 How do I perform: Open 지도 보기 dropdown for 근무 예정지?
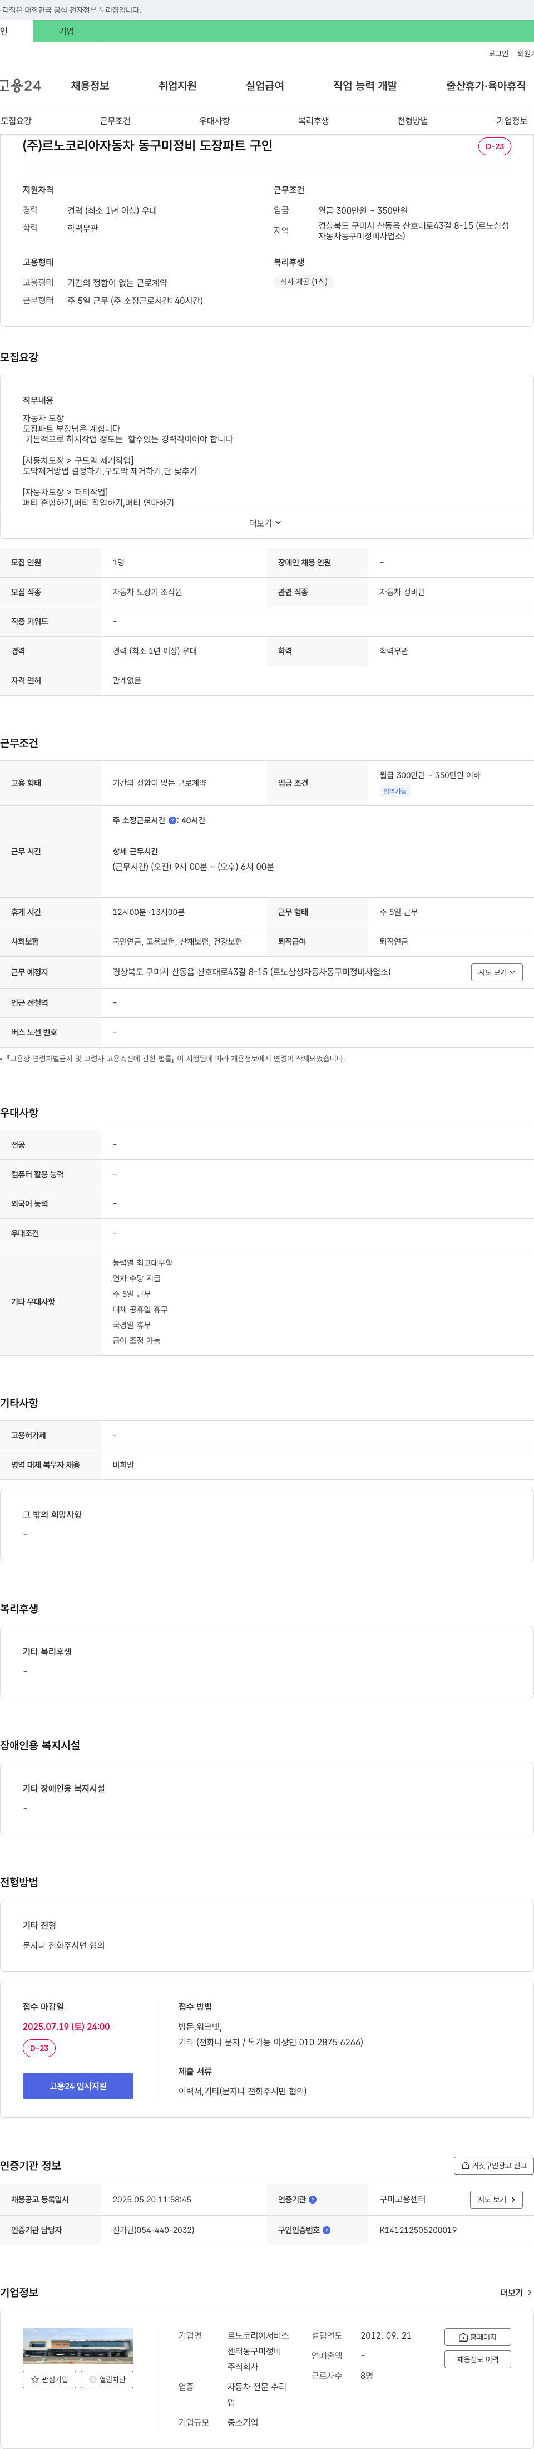point(497,972)
